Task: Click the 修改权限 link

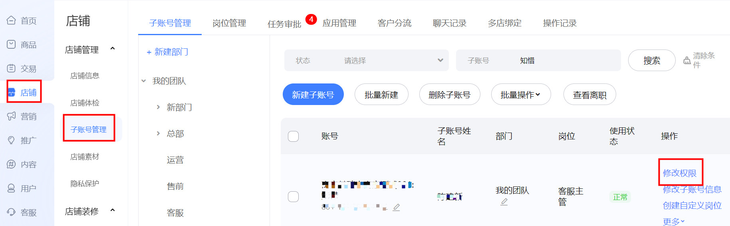Action: click(680, 173)
